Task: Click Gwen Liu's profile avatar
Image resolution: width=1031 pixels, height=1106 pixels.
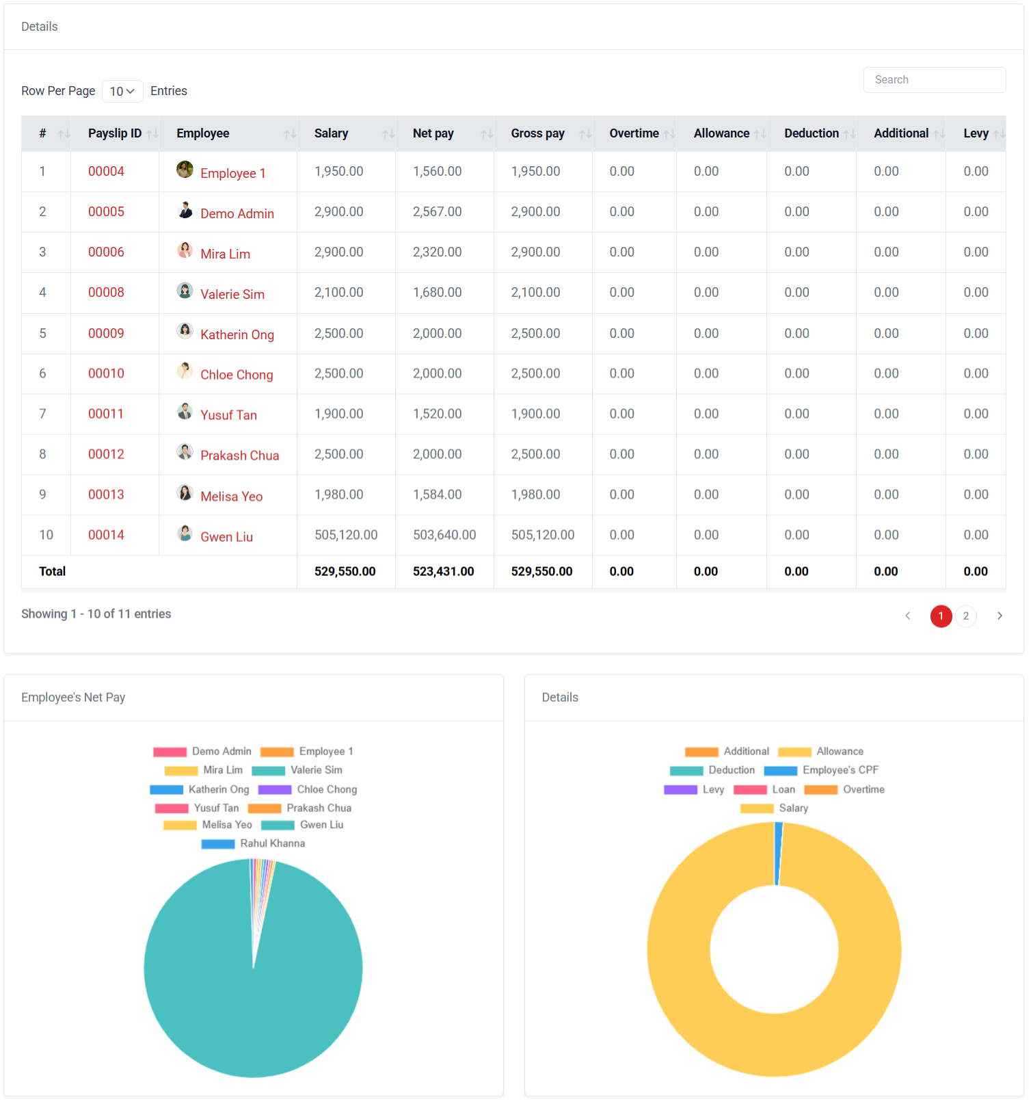Action: pos(185,534)
